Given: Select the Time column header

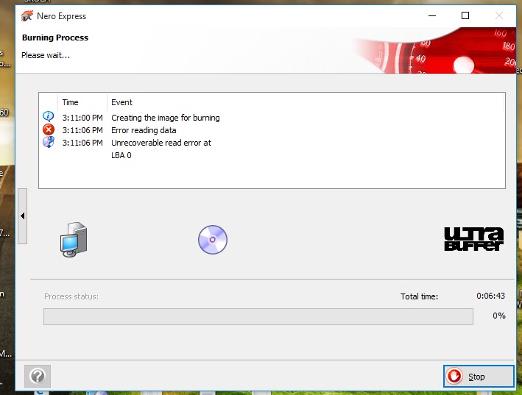Looking at the screenshot, I should [x=82, y=102].
